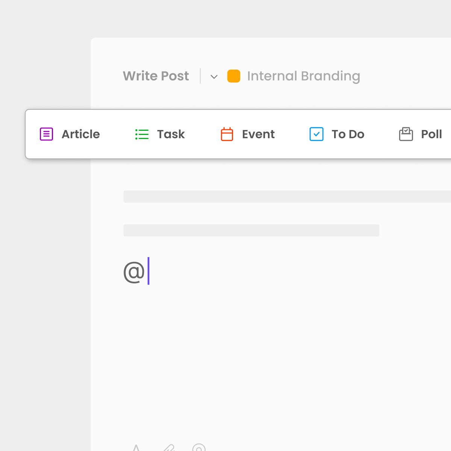Viewport: 451px width, 451px height.
Task: Toggle the checkbox inside the To Do icon
Action: point(316,134)
